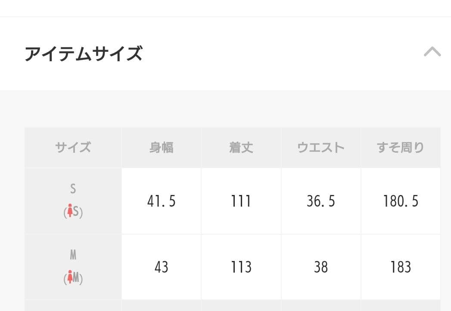
Task: Select the 身幅 column header
Action: pos(161,147)
